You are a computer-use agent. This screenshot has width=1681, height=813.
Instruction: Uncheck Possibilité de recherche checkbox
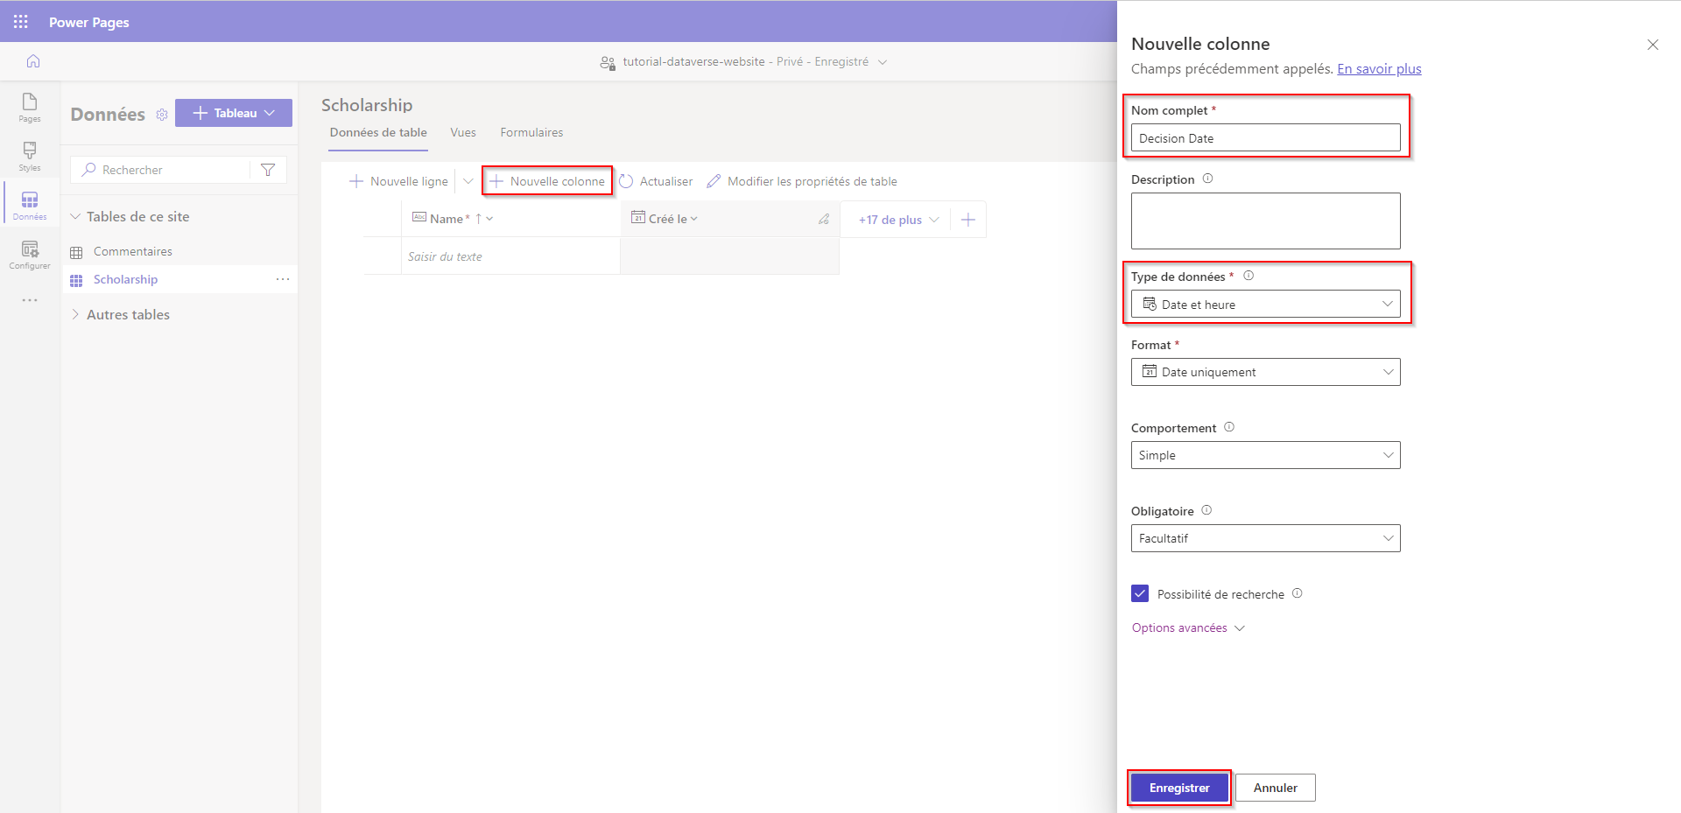(x=1140, y=593)
